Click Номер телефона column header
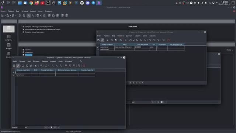 pos(47,70)
